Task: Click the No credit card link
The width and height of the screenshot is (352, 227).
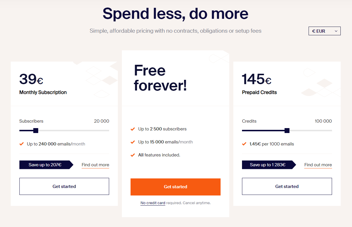Action: click(x=153, y=203)
